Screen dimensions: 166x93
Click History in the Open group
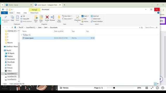tap(85, 21)
